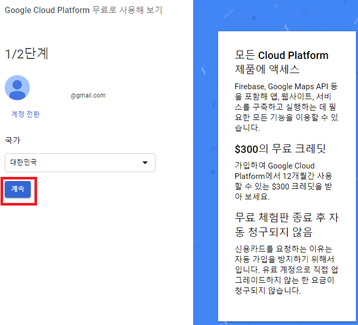This screenshot has width=358, height=325.
Task: Click the blue profile avatar icon
Action: pos(17,88)
